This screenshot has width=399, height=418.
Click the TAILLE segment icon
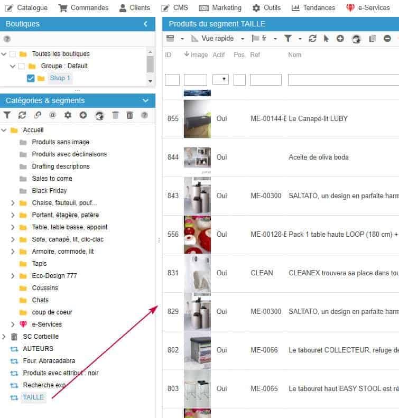pyautogui.click(x=14, y=397)
